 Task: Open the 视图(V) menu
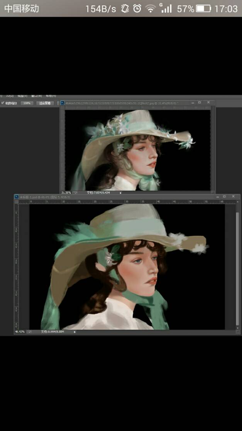coord(22,95)
